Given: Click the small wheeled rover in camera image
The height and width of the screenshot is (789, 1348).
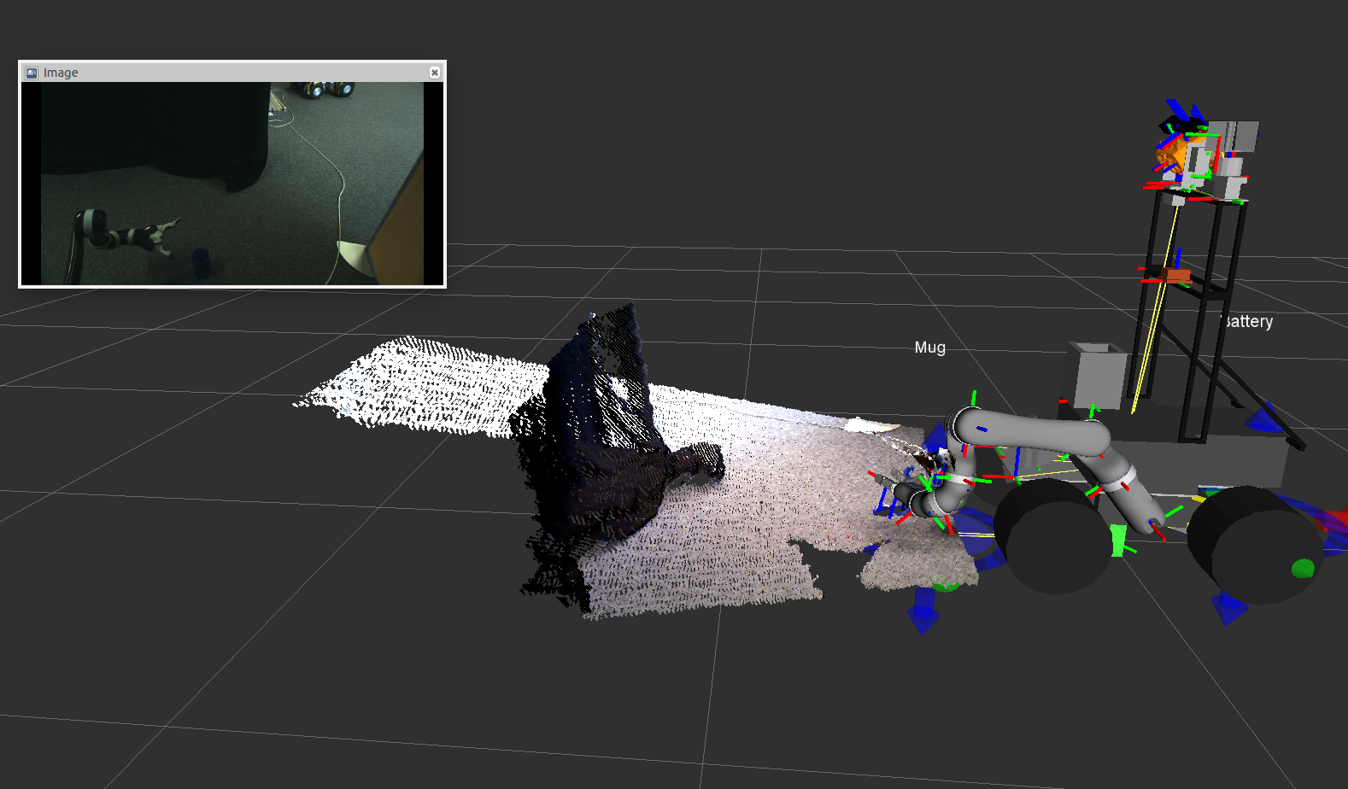Looking at the screenshot, I should coord(329,89).
